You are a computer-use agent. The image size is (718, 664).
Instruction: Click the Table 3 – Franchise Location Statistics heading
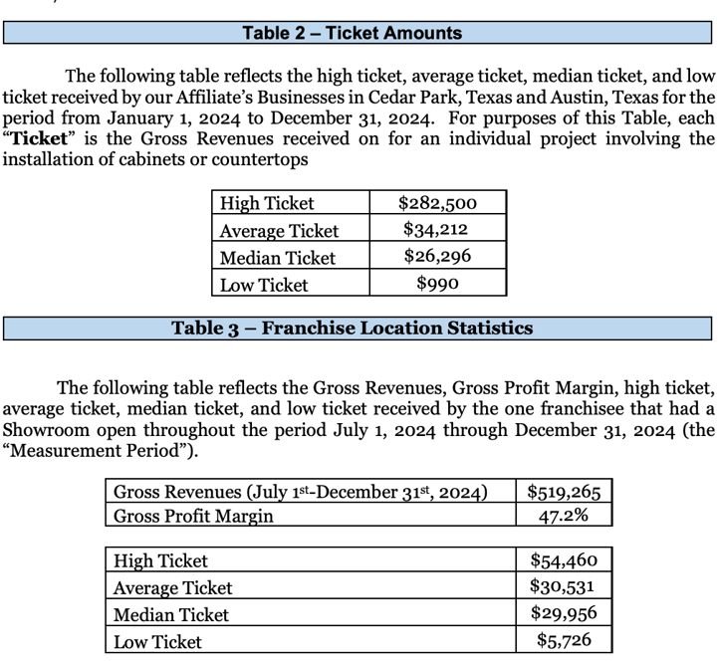pyautogui.click(x=352, y=328)
